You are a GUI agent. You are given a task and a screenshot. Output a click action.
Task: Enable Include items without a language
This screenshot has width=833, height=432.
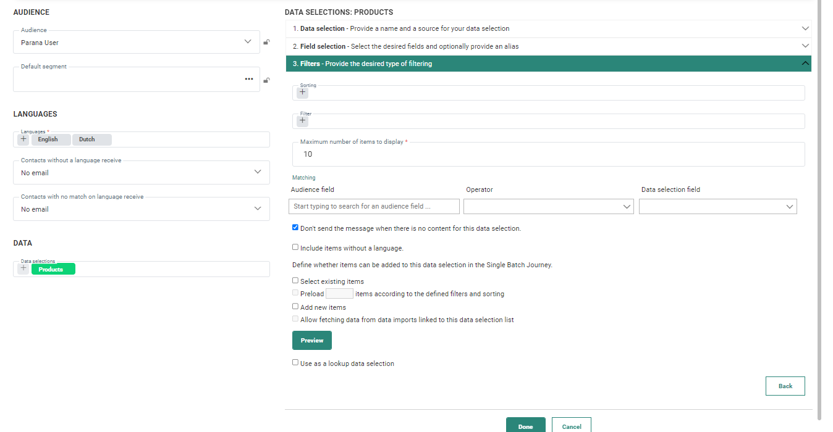pos(295,247)
